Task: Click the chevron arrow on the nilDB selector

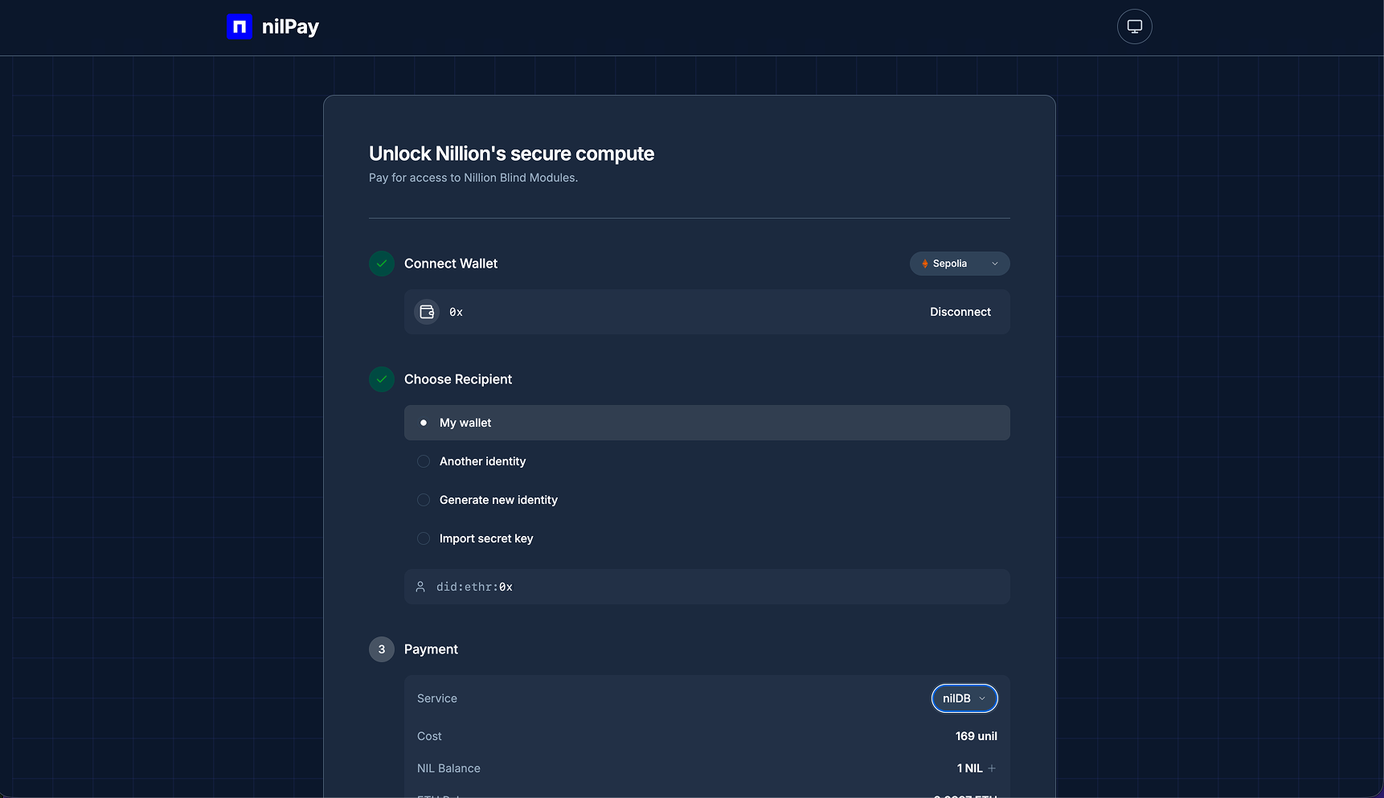Action: click(981, 698)
